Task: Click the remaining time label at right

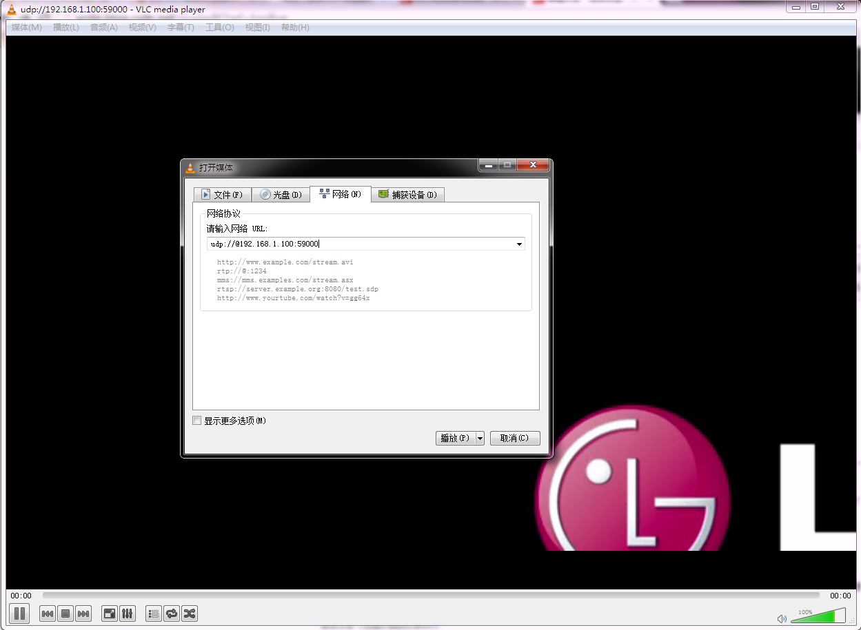Action: point(840,596)
